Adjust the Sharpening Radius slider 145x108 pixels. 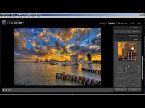pyautogui.click(x=126, y=68)
